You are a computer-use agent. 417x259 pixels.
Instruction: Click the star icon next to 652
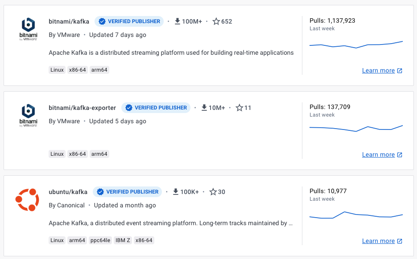[x=216, y=21]
